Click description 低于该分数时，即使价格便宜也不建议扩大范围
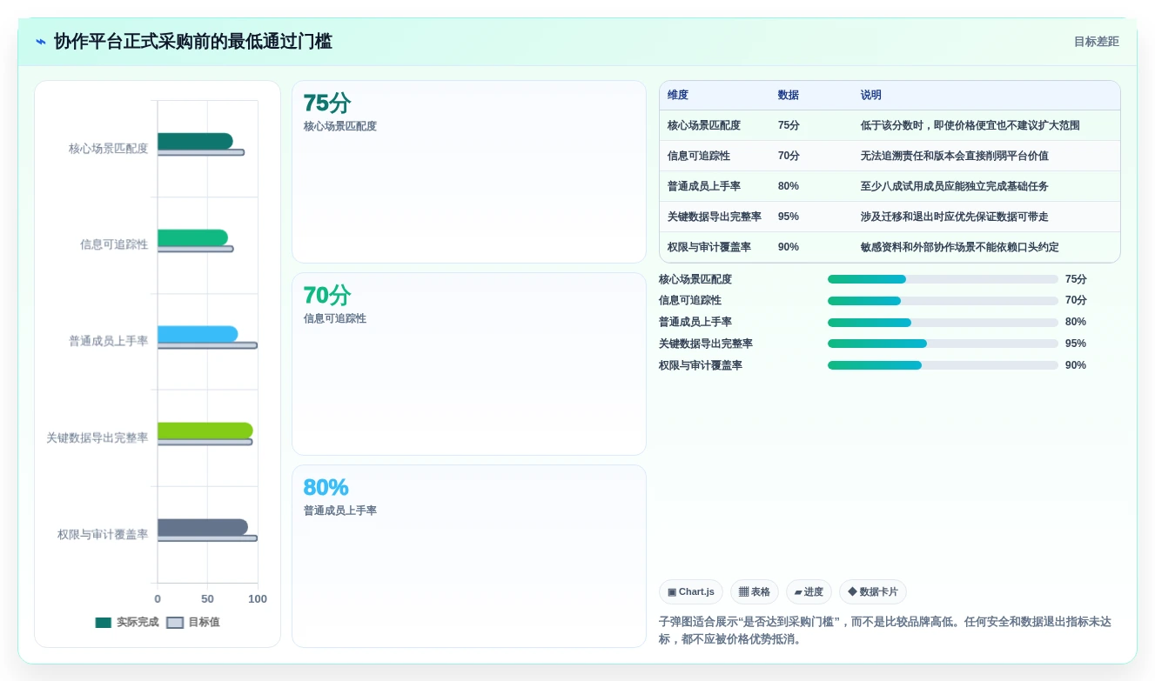The height and width of the screenshot is (681, 1155). [x=970, y=125]
